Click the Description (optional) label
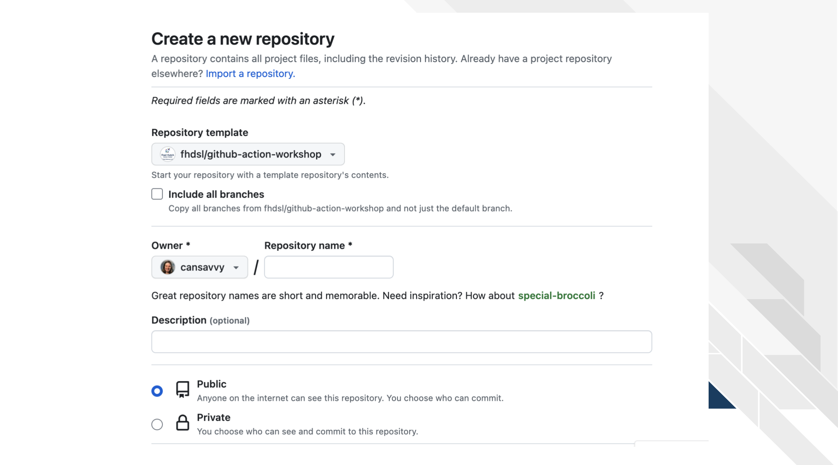The height and width of the screenshot is (465, 838). [x=200, y=320]
